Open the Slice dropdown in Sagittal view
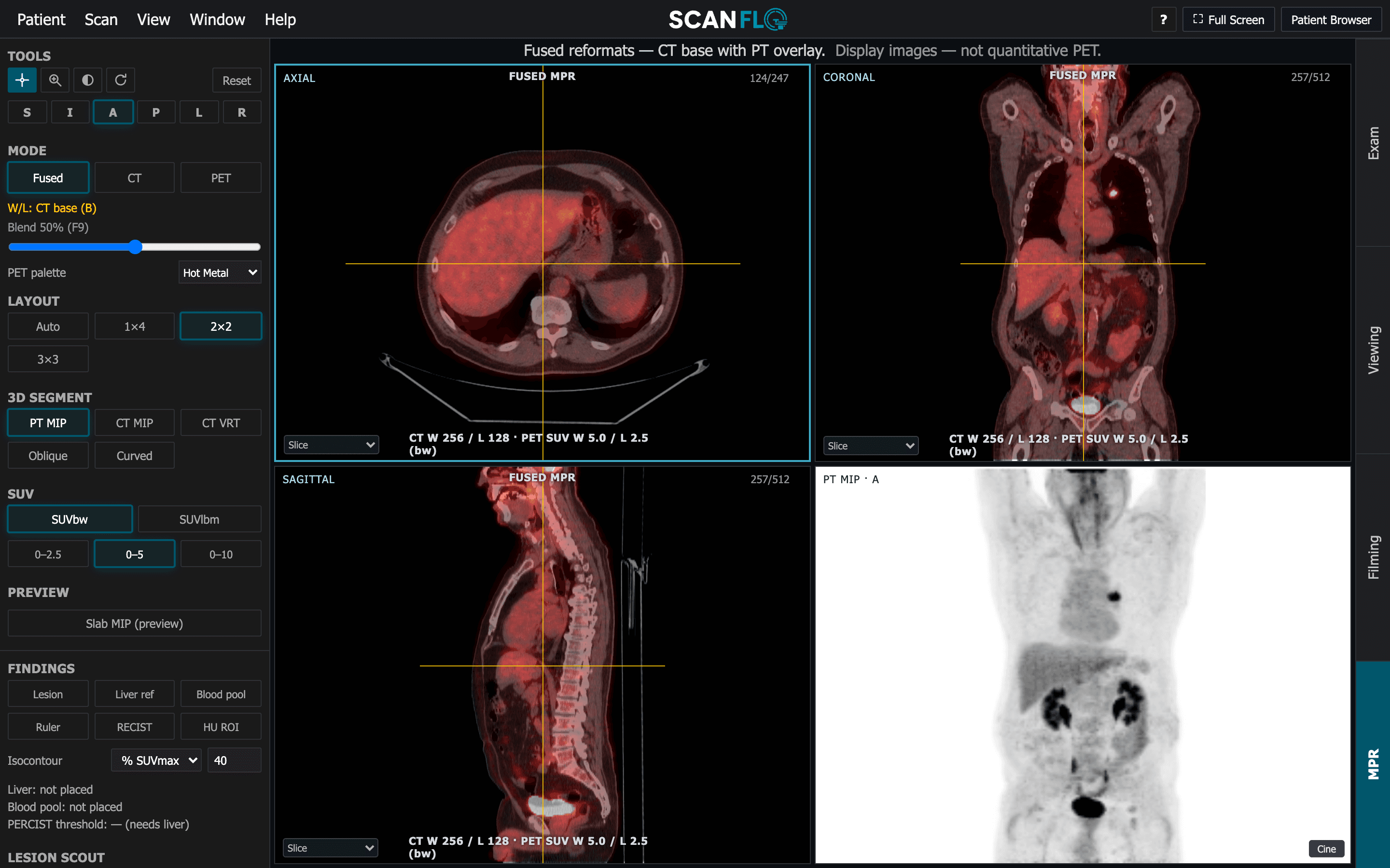The height and width of the screenshot is (868, 1390). 331,848
